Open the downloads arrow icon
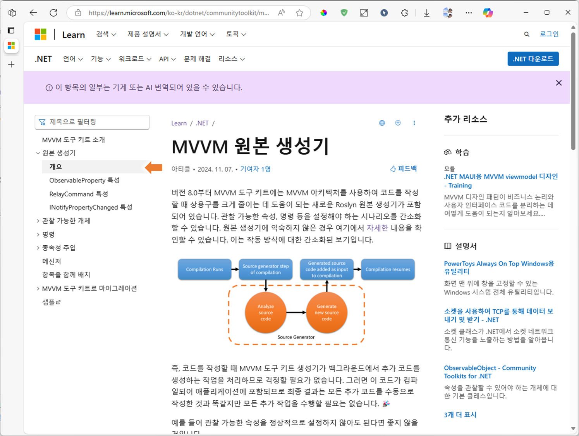Image resolution: width=579 pixels, height=436 pixels. pyautogui.click(x=426, y=13)
